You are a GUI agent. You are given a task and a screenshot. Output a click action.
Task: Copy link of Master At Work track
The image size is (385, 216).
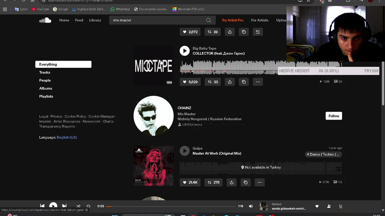(246, 182)
